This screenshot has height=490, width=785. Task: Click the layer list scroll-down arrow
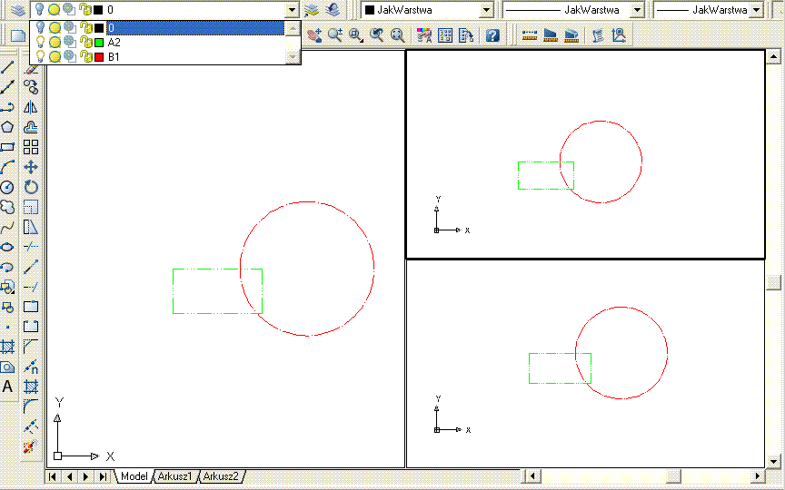tap(293, 57)
